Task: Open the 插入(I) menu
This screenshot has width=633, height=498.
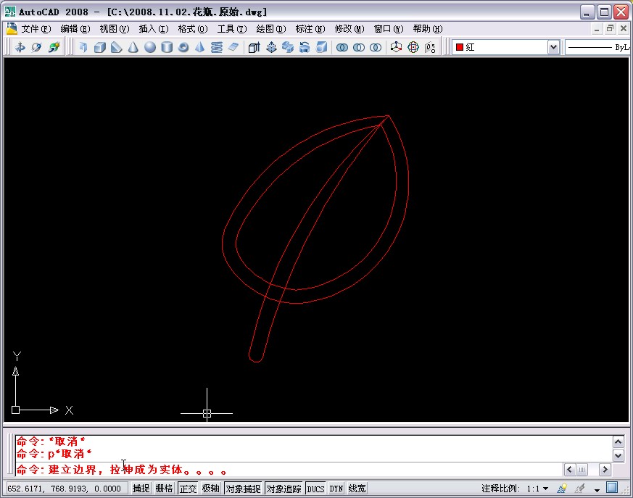Action: [x=154, y=29]
